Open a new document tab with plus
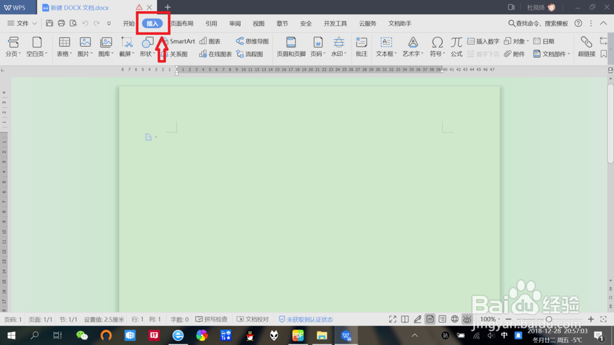The image size is (614, 345). coord(168,7)
